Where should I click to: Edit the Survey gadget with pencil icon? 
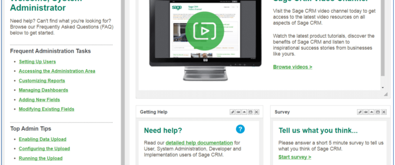(x=360, y=112)
